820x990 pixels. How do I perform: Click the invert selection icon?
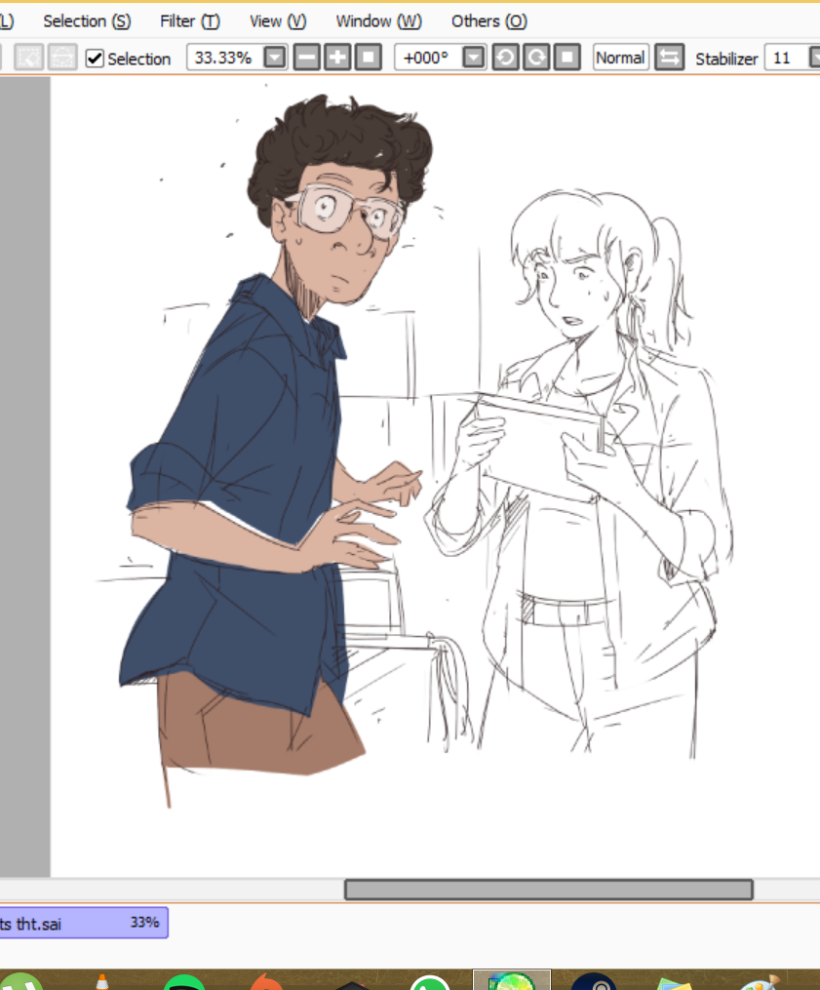click(62, 58)
